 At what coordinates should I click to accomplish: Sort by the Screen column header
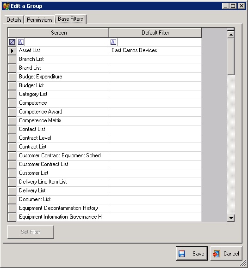tap(58, 33)
